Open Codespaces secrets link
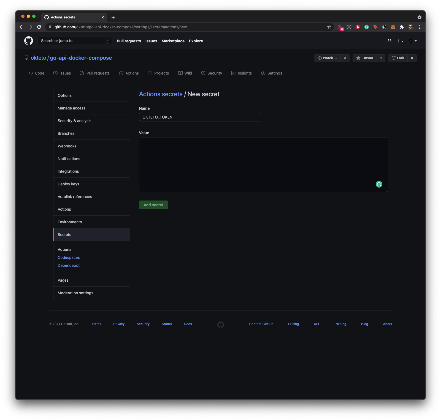The width and height of the screenshot is (441, 420). point(69,257)
